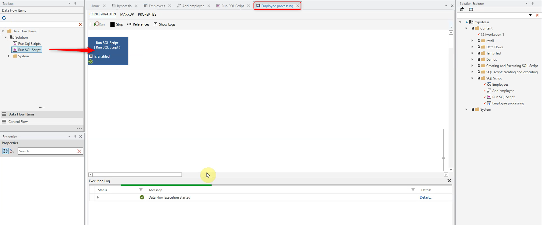Open References in the toolbar
The image size is (542, 225).
pos(138,24)
